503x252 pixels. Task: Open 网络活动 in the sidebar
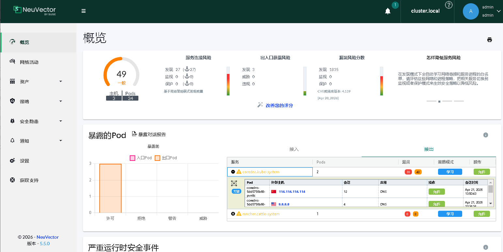[29, 62]
